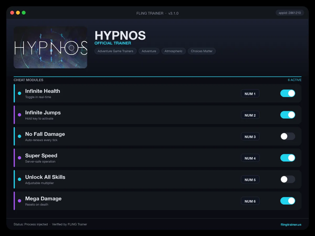This screenshot has height=236, width=315.
Task: Enable Unlock All Skills toggle
Action: pos(288,179)
